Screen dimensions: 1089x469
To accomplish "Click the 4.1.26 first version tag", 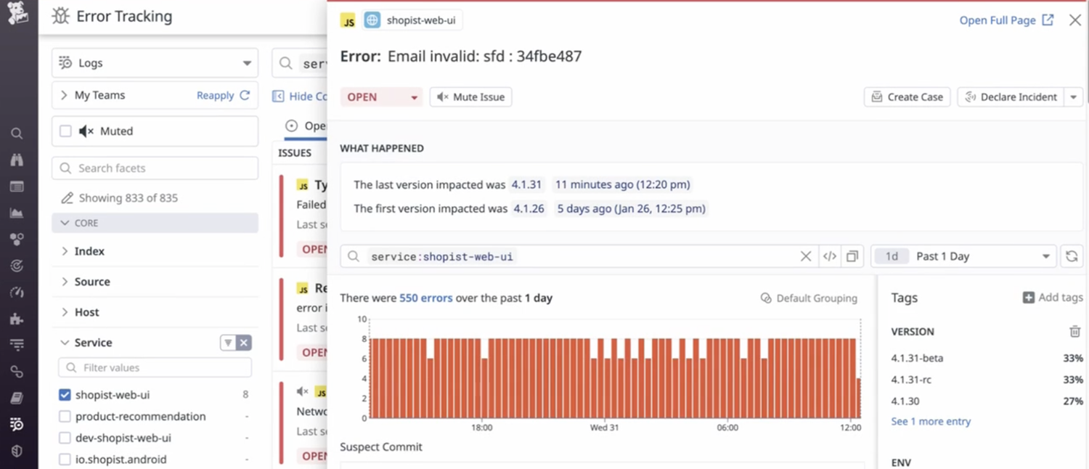I will click(529, 208).
